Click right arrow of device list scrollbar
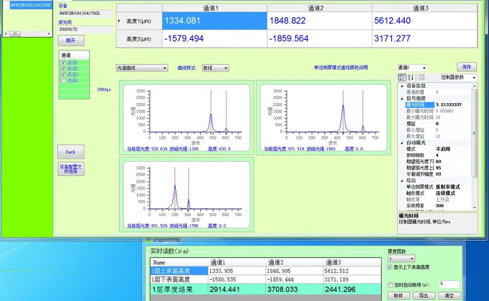Image resolution: width=489 pixels, height=301 pixels. tap(49, 33)
